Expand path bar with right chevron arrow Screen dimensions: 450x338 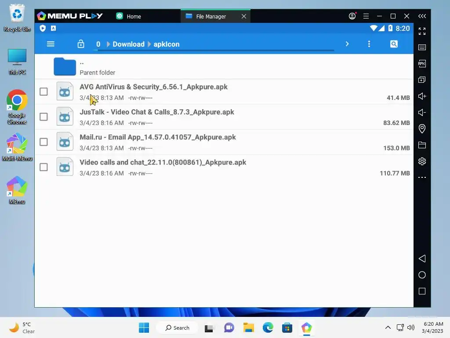pos(347,44)
